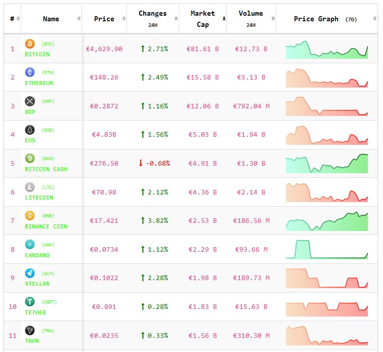Sort by Market Cap column header

(x=202, y=19)
